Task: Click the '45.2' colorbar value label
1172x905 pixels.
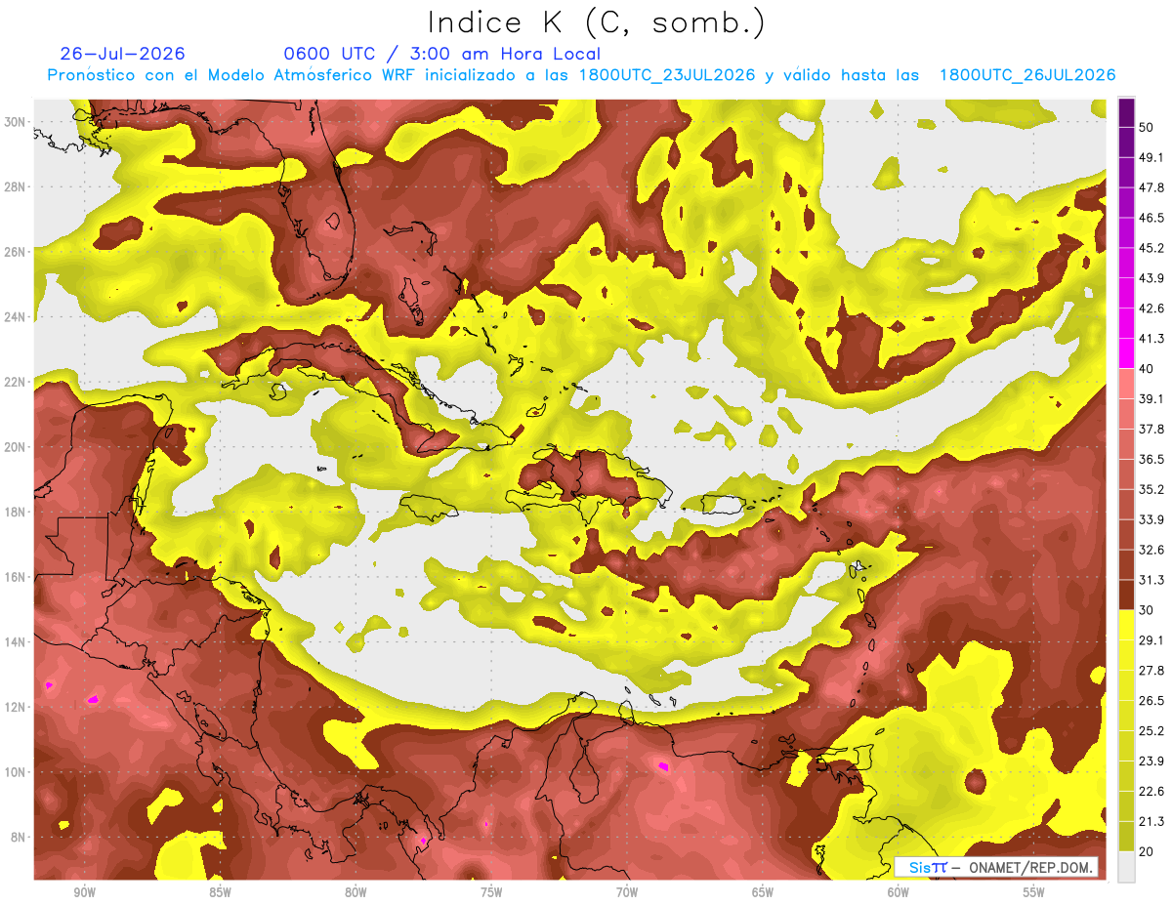Action: click(x=1152, y=248)
